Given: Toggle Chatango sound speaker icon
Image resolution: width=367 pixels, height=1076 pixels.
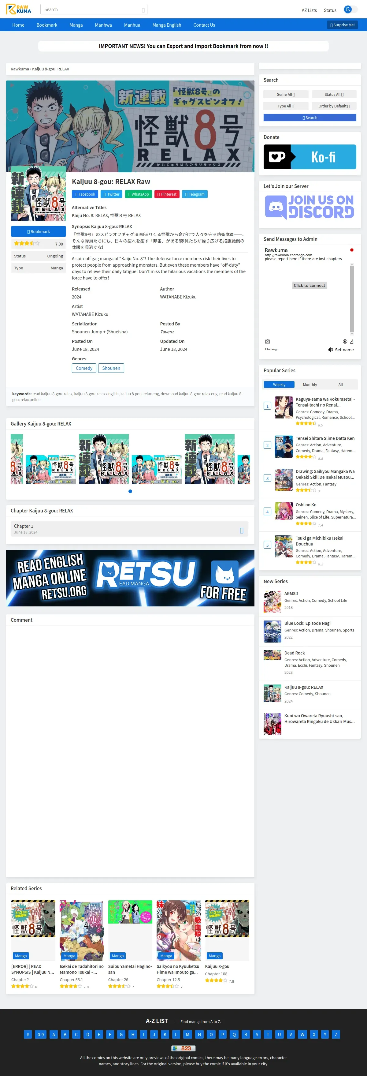Looking at the screenshot, I should coord(330,350).
